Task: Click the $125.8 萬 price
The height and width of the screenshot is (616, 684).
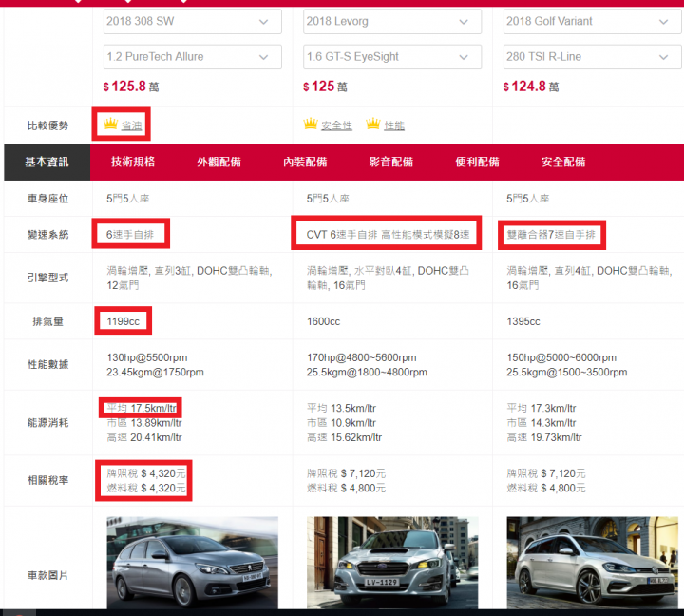Action: pyautogui.click(x=131, y=87)
